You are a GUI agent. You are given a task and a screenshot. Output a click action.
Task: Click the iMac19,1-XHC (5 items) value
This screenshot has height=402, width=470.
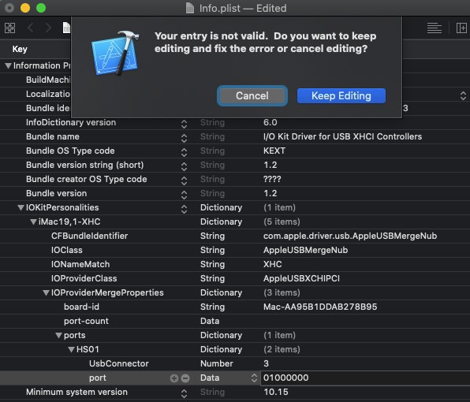tap(282, 221)
